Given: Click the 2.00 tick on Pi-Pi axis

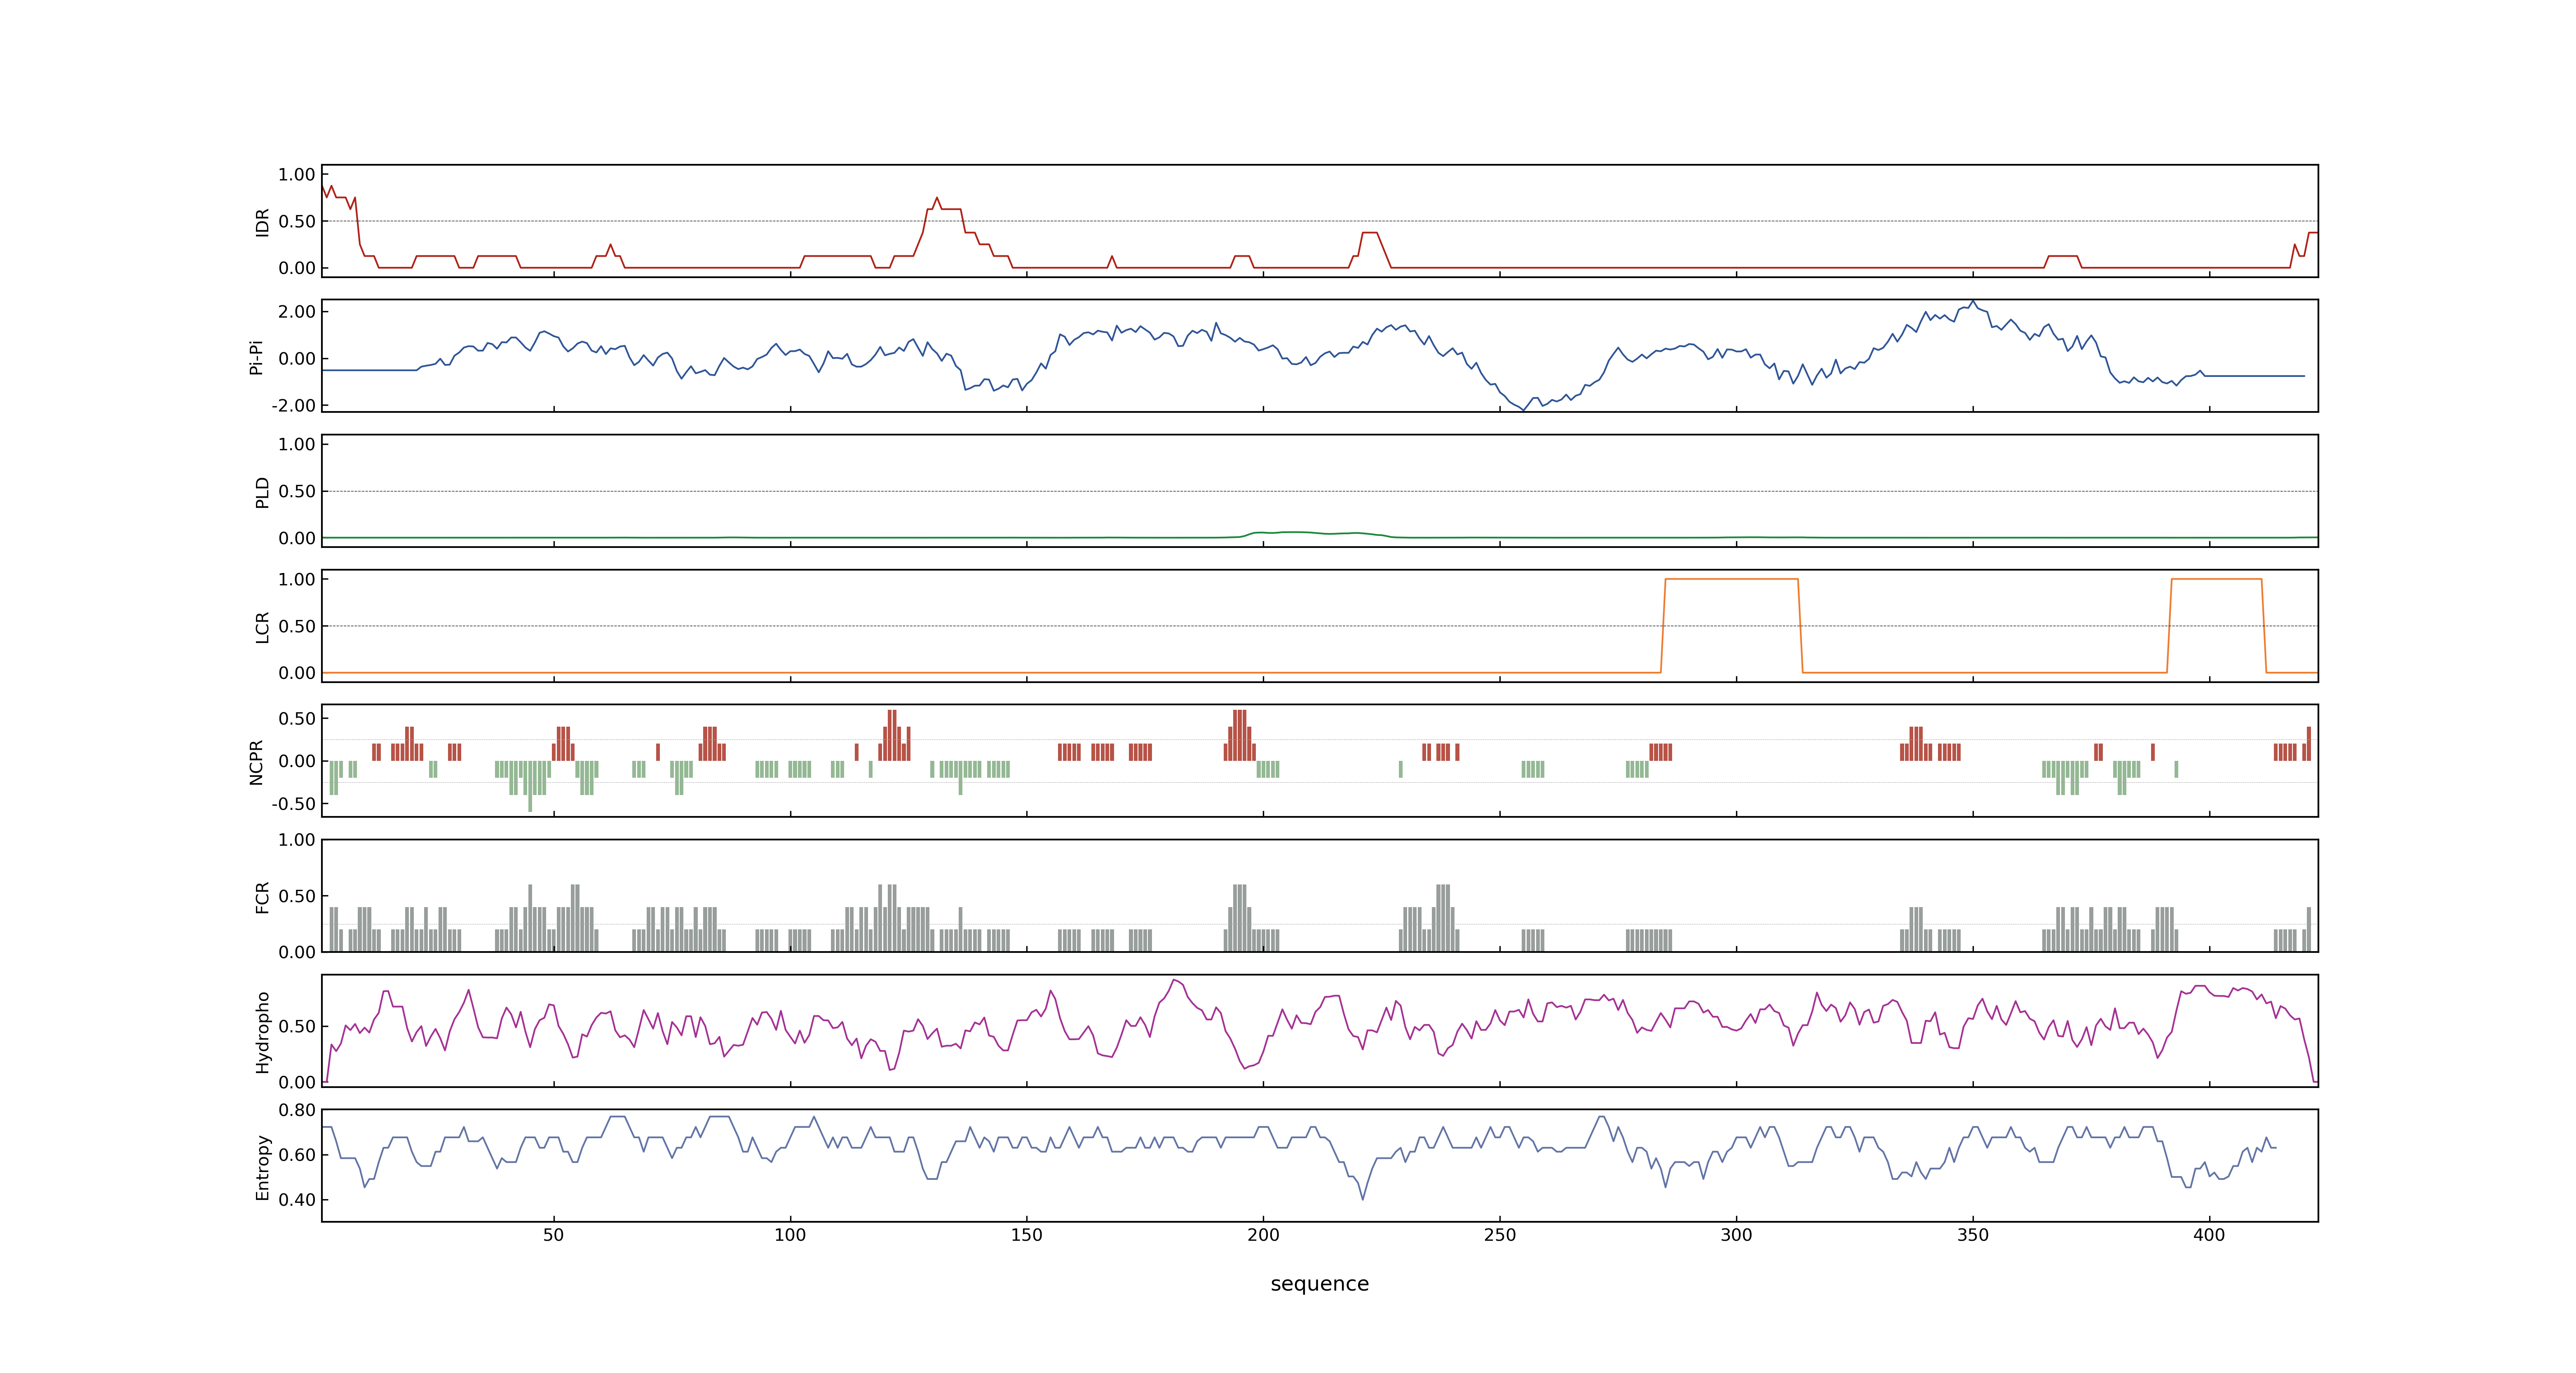Looking at the screenshot, I should 297,312.
